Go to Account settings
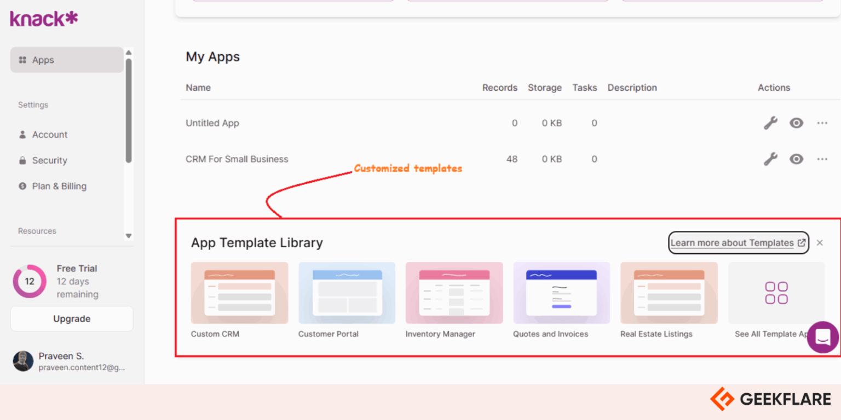The height and width of the screenshot is (420, 841). pyautogui.click(x=50, y=135)
